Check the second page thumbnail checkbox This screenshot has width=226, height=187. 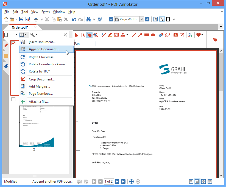coord(13,99)
